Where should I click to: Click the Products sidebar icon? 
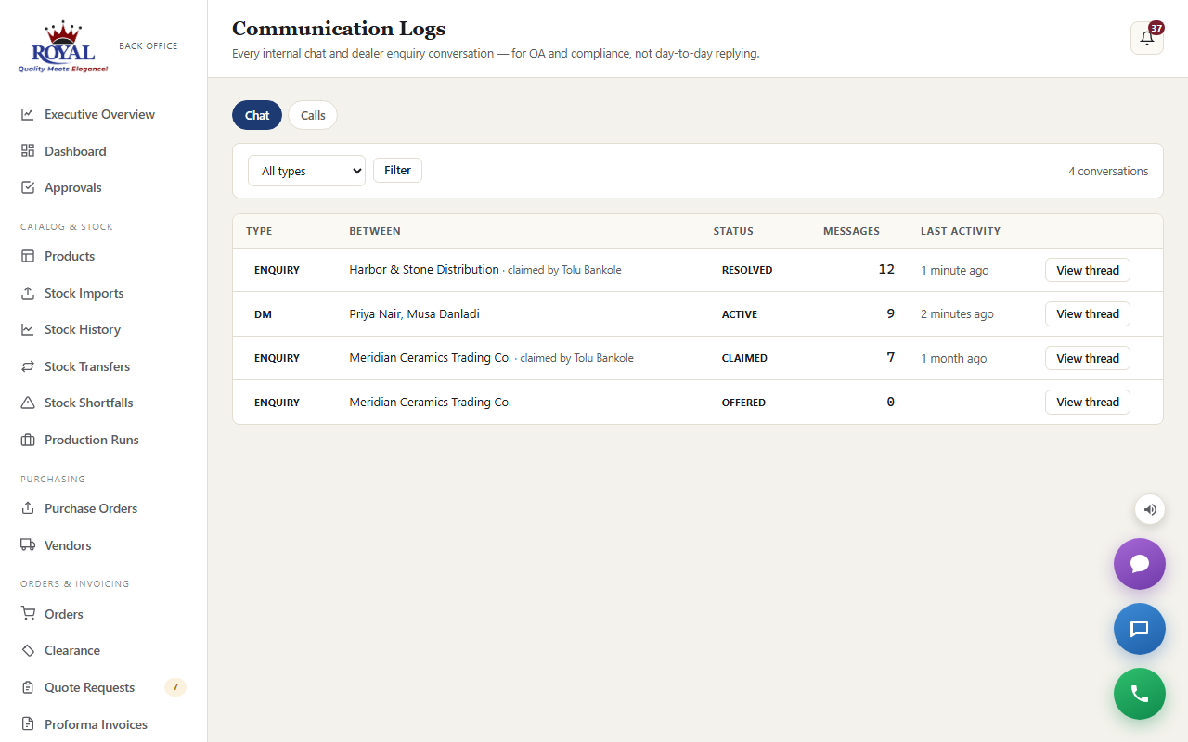[28, 256]
